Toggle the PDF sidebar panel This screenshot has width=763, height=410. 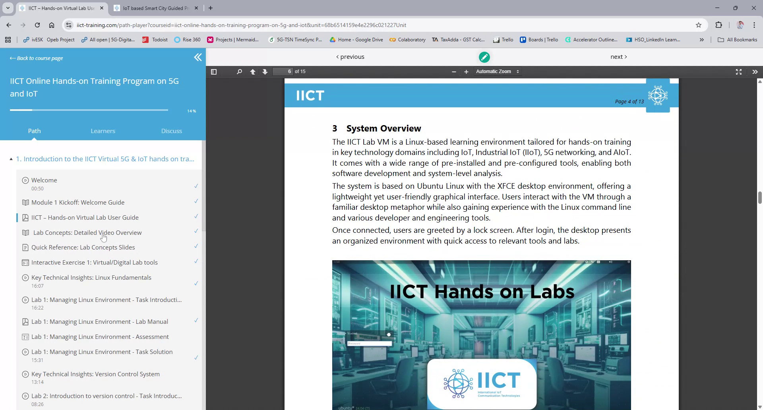tap(214, 72)
